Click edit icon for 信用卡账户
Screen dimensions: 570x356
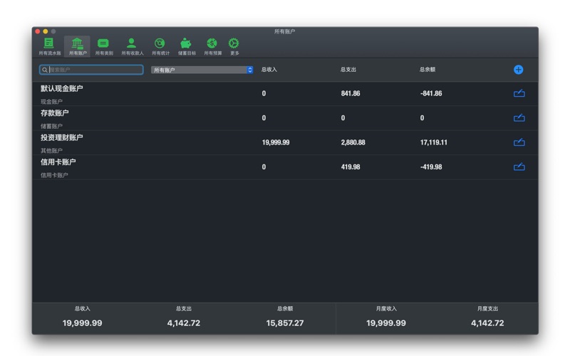(x=519, y=167)
